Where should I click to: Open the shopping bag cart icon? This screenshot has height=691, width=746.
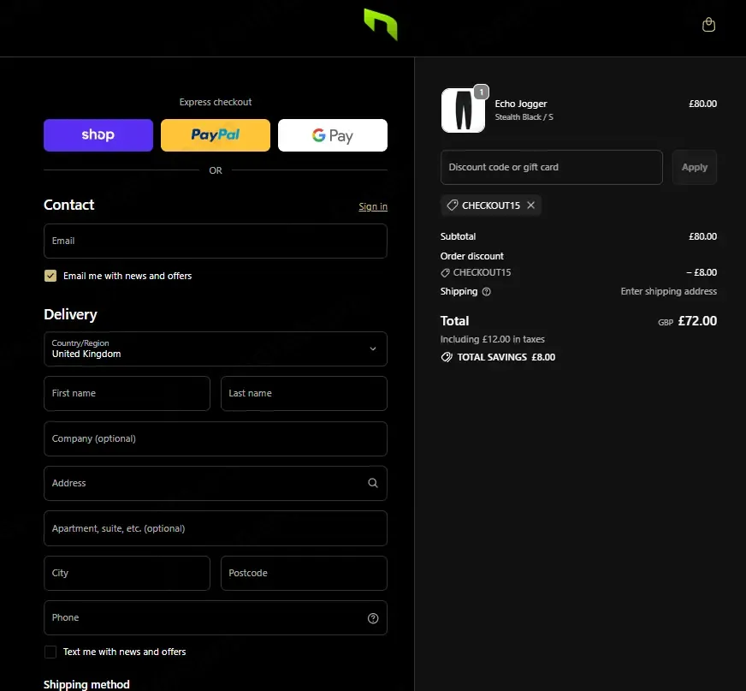tap(708, 25)
